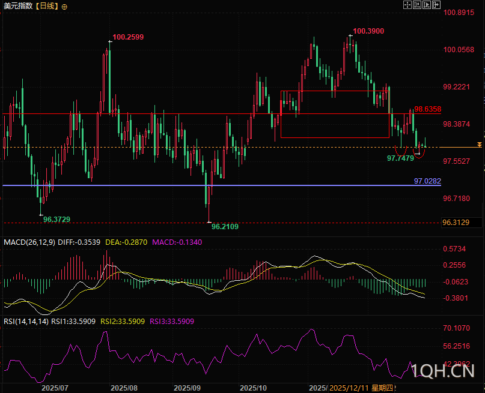485x393 pixels.
Task: Click the 100.3900 high price label
Action: coord(368,31)
